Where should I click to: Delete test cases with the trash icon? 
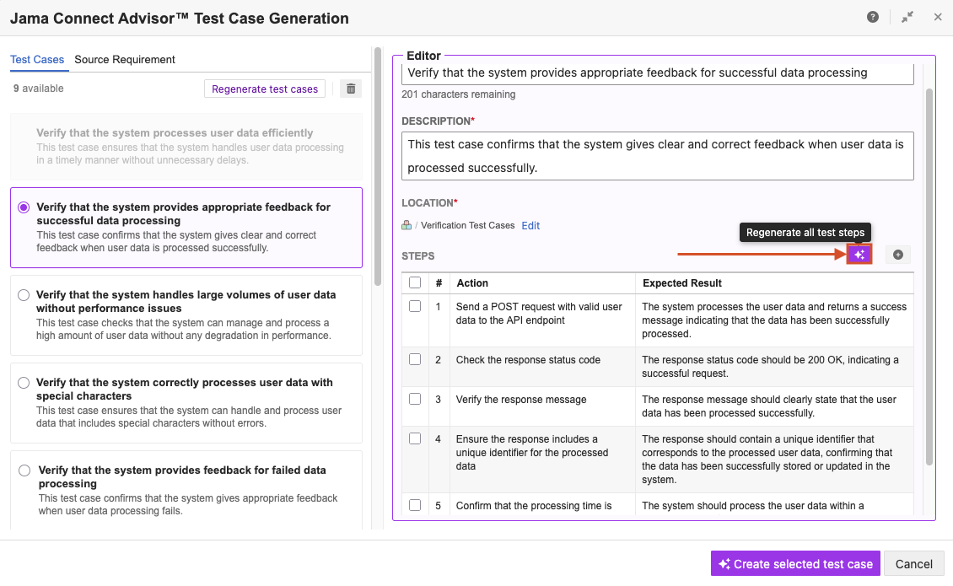tap(351, 89)
